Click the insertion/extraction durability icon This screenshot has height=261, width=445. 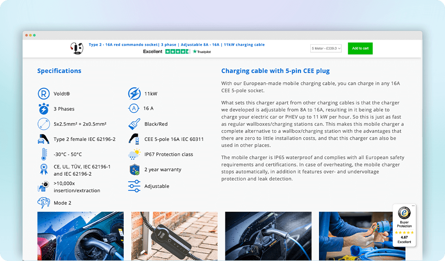coord(43,187)
